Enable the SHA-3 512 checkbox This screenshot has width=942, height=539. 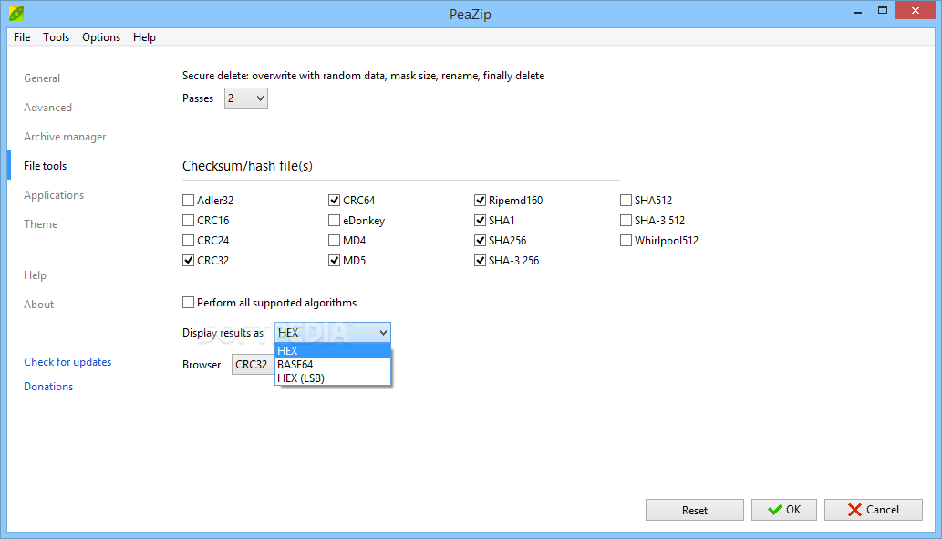click(626, 221)
